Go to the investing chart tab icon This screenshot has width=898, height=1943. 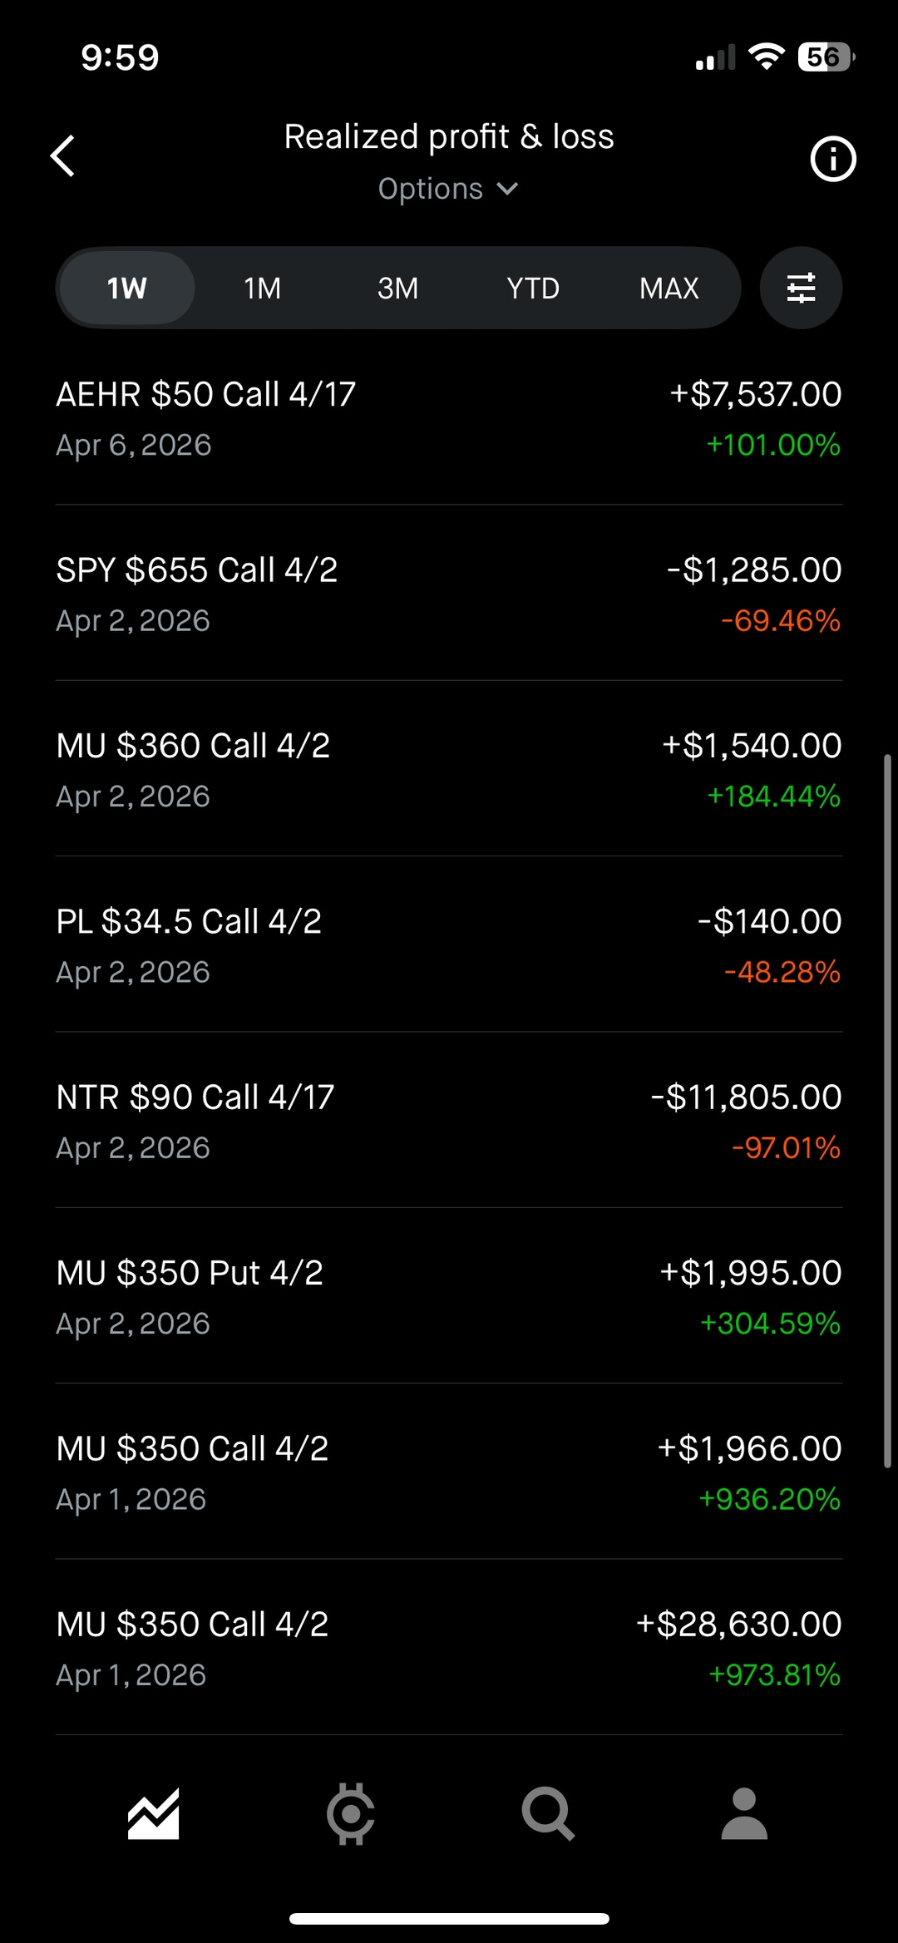(154, 1813)
